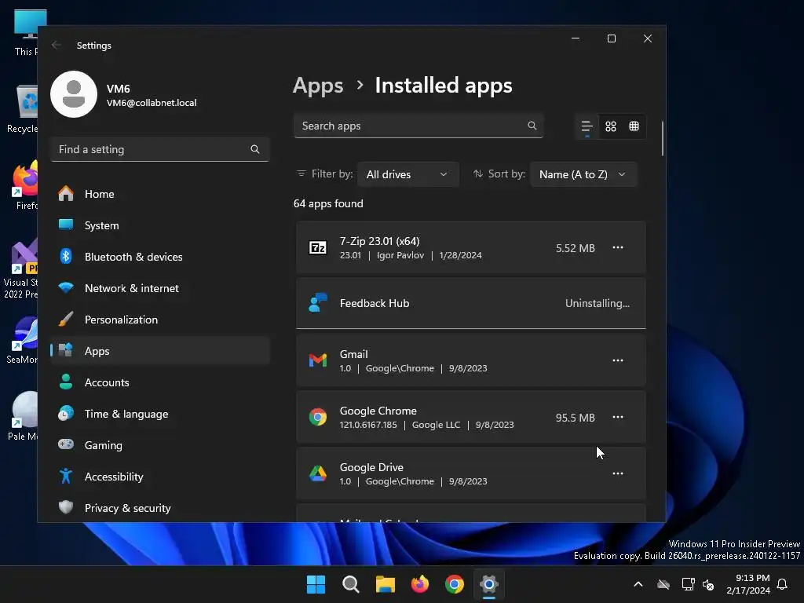Viewport: 804px width, 603px height.
Task: Open the Sort by Name dropdown
Action: point(583,174)
